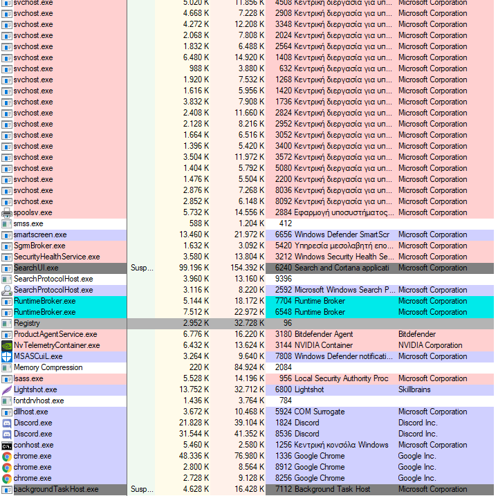Select svchost.exe row with PID 632
Image resolution: width=498 pixels, height=496 pixels.
[x=247, y=68]
